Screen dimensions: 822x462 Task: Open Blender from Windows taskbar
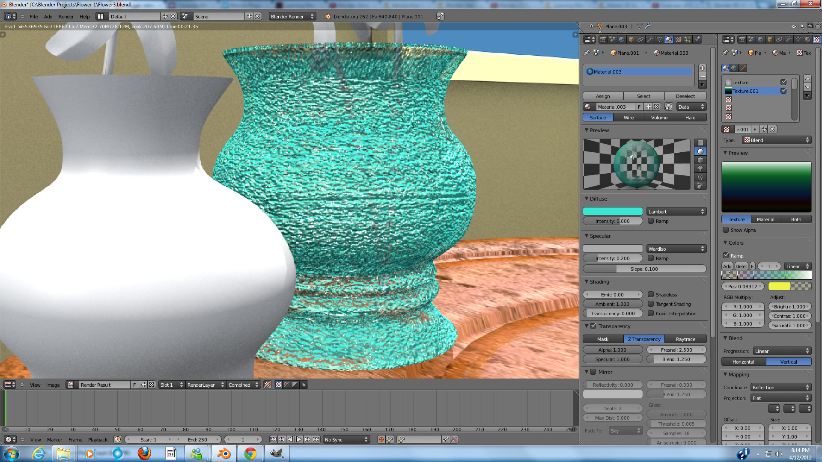224,453
